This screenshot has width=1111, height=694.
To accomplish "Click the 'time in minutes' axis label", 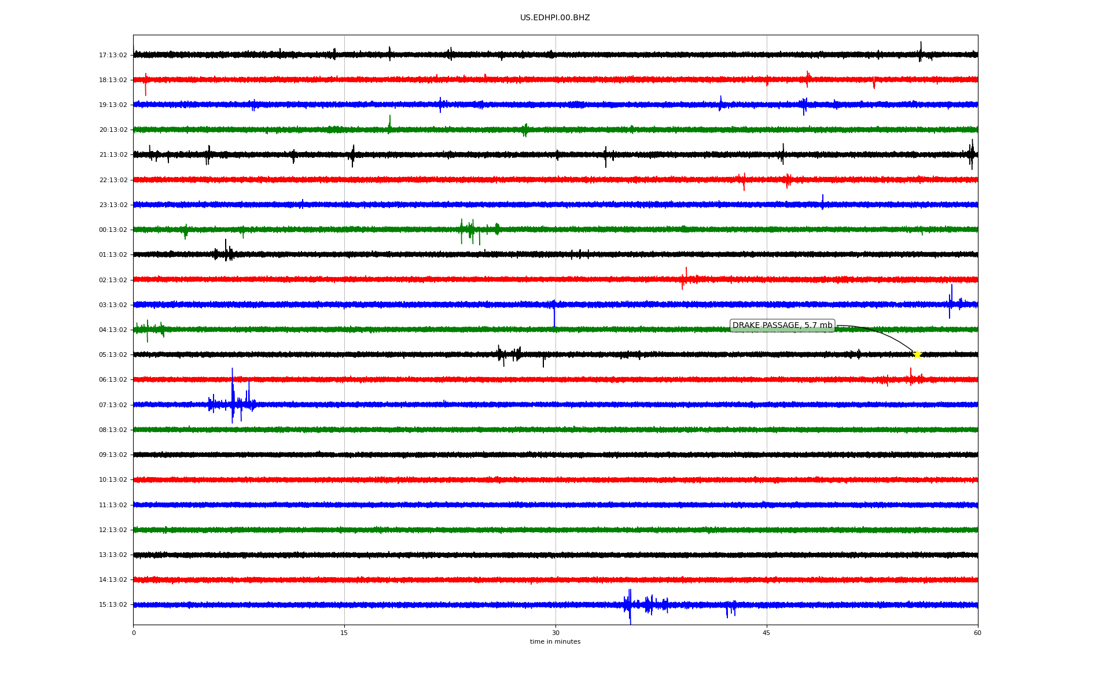I will [x=555, y=642].
